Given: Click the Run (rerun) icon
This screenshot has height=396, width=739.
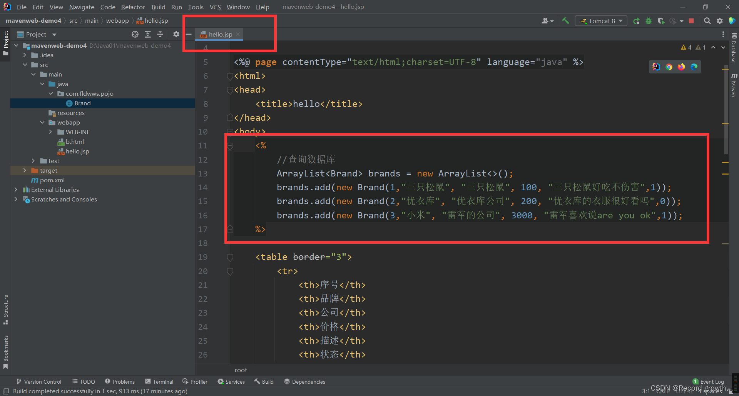Looking at the screenshot, I should [x=637, y=21].
